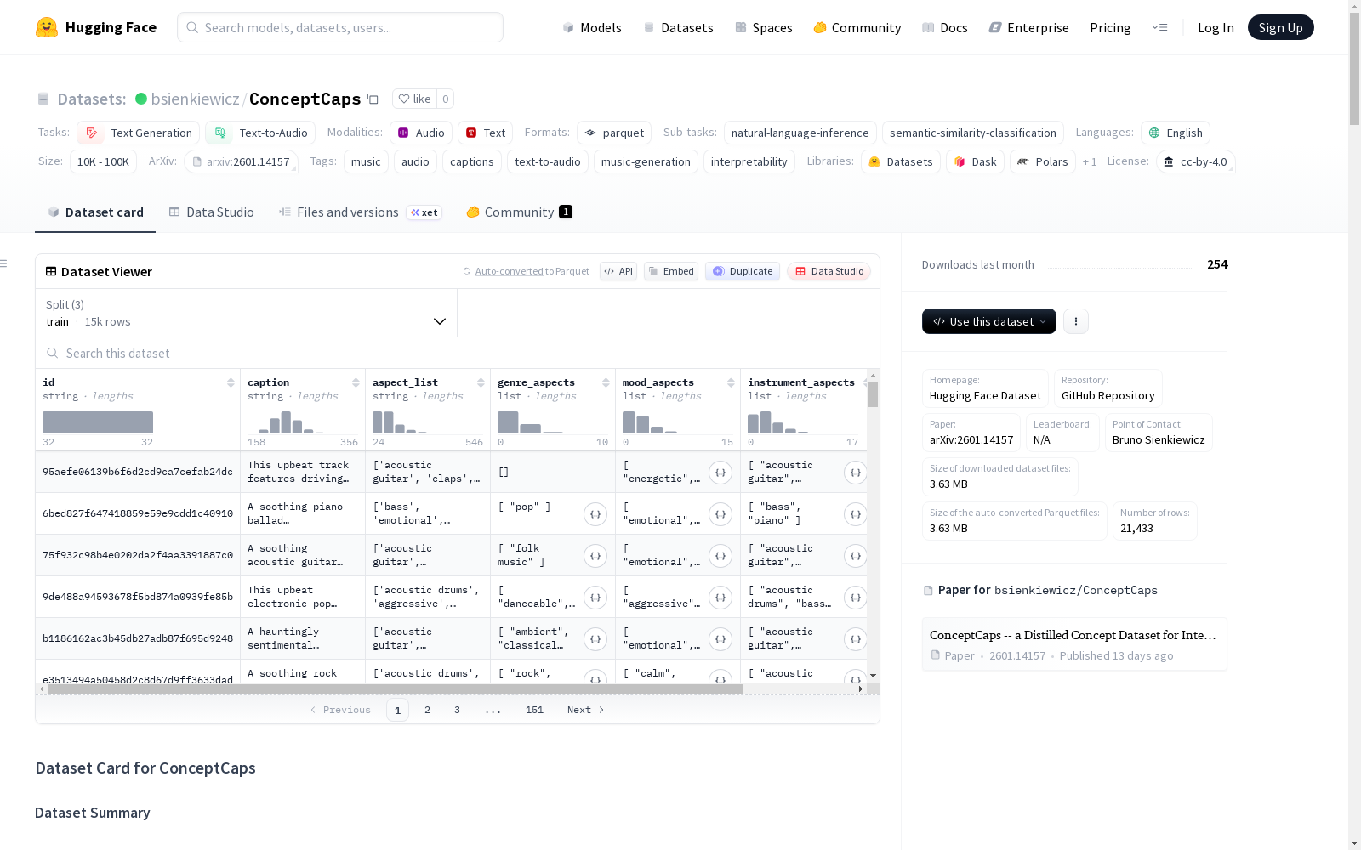Open the Hugging Face Dataset homepage link
This screenshot has width=1361, height=850.
tap(985, 388)
